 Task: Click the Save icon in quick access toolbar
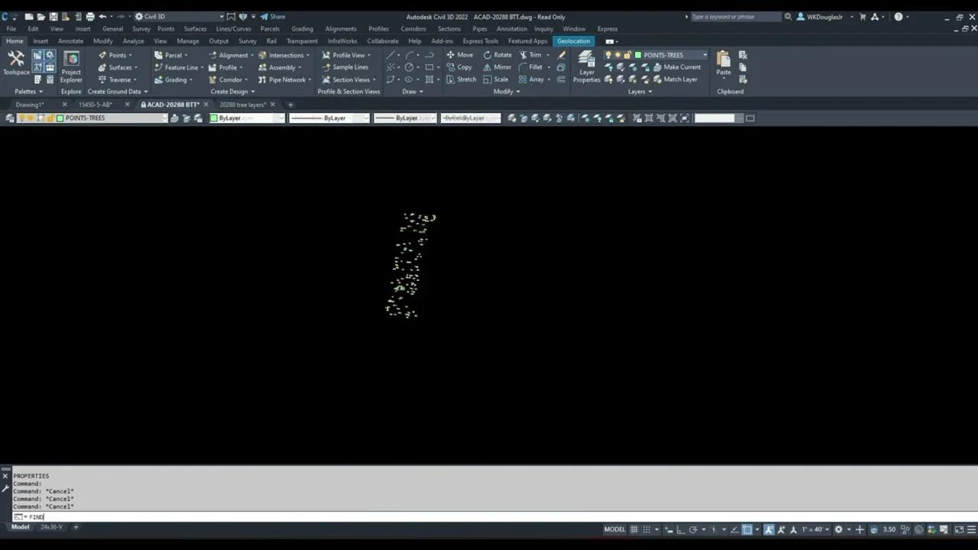pos(53,17)
